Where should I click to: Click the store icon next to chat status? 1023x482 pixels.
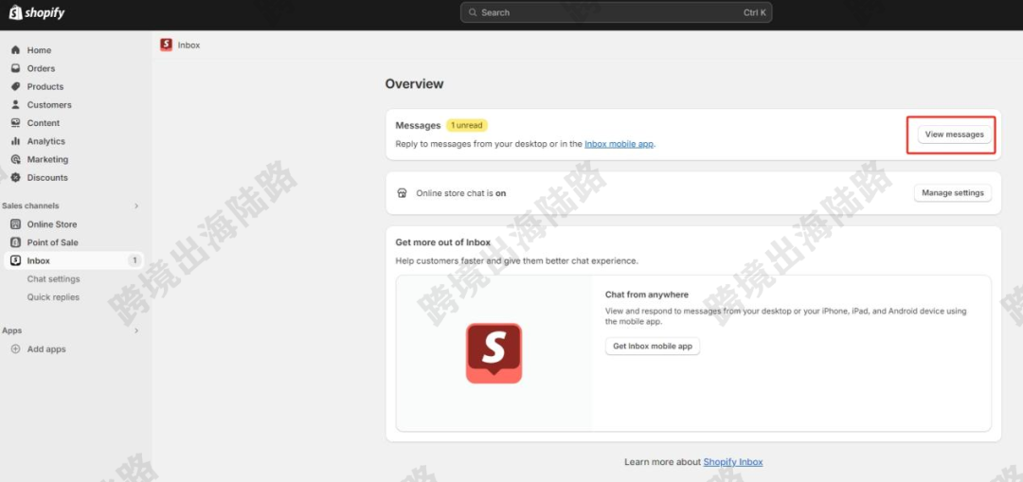[402, 194]
